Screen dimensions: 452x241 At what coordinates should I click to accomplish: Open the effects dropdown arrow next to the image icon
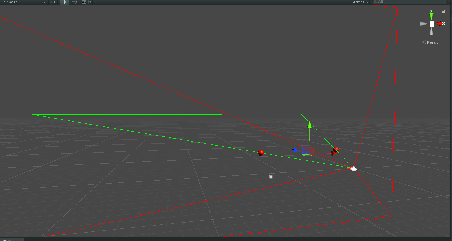coord(89,2)
